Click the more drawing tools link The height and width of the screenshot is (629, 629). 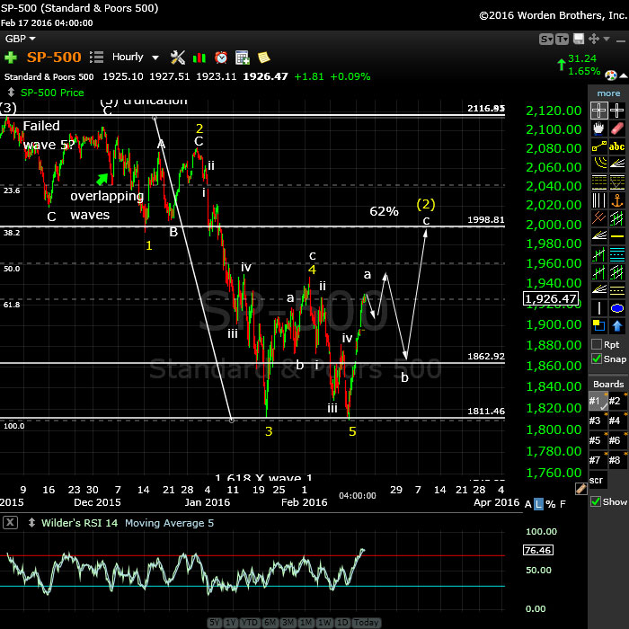[x=608, y=93]
